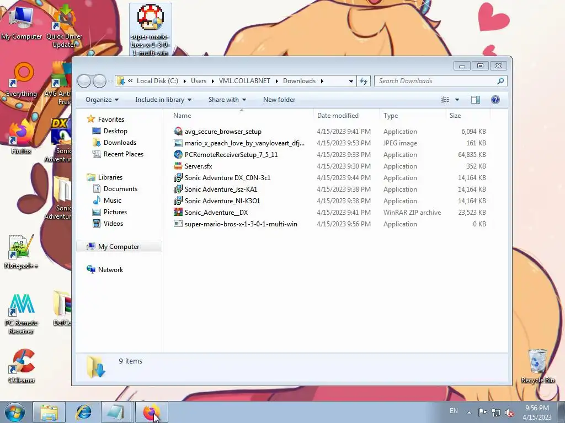Open CCleaner desktop shortcut
This screenshot has width=565, height=423.
point(22,366)
